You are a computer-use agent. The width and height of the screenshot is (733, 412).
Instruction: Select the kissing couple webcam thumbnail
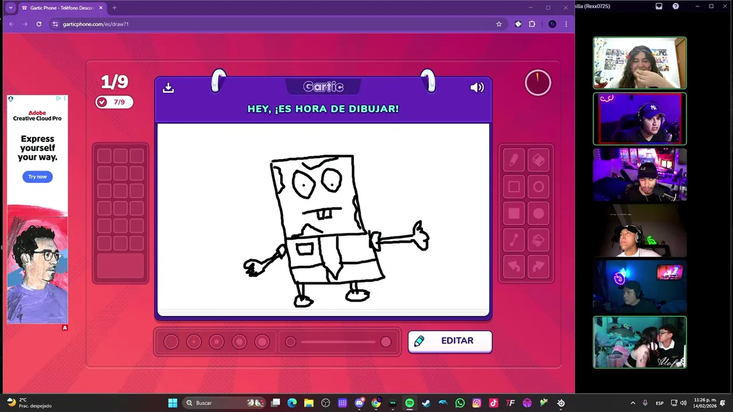tap(640, 342)
